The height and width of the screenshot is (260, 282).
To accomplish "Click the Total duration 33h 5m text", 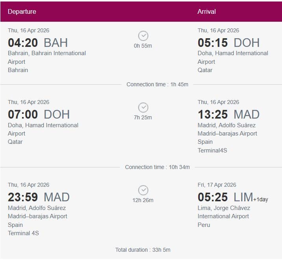I will click(x=143, y=250).
